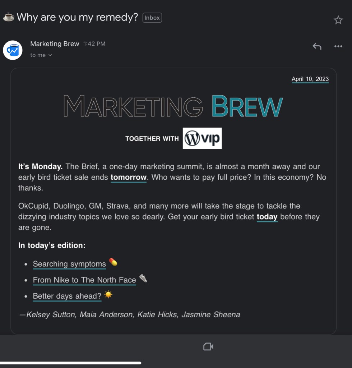Tap the sun emoji beside Better days ahead
This screenshot has height=368, width=352.
[x=108, y=295]
